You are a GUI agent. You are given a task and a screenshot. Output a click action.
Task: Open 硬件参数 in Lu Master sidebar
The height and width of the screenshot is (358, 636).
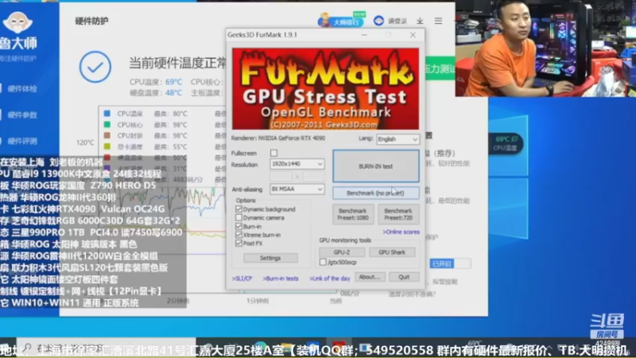point(22,115)
